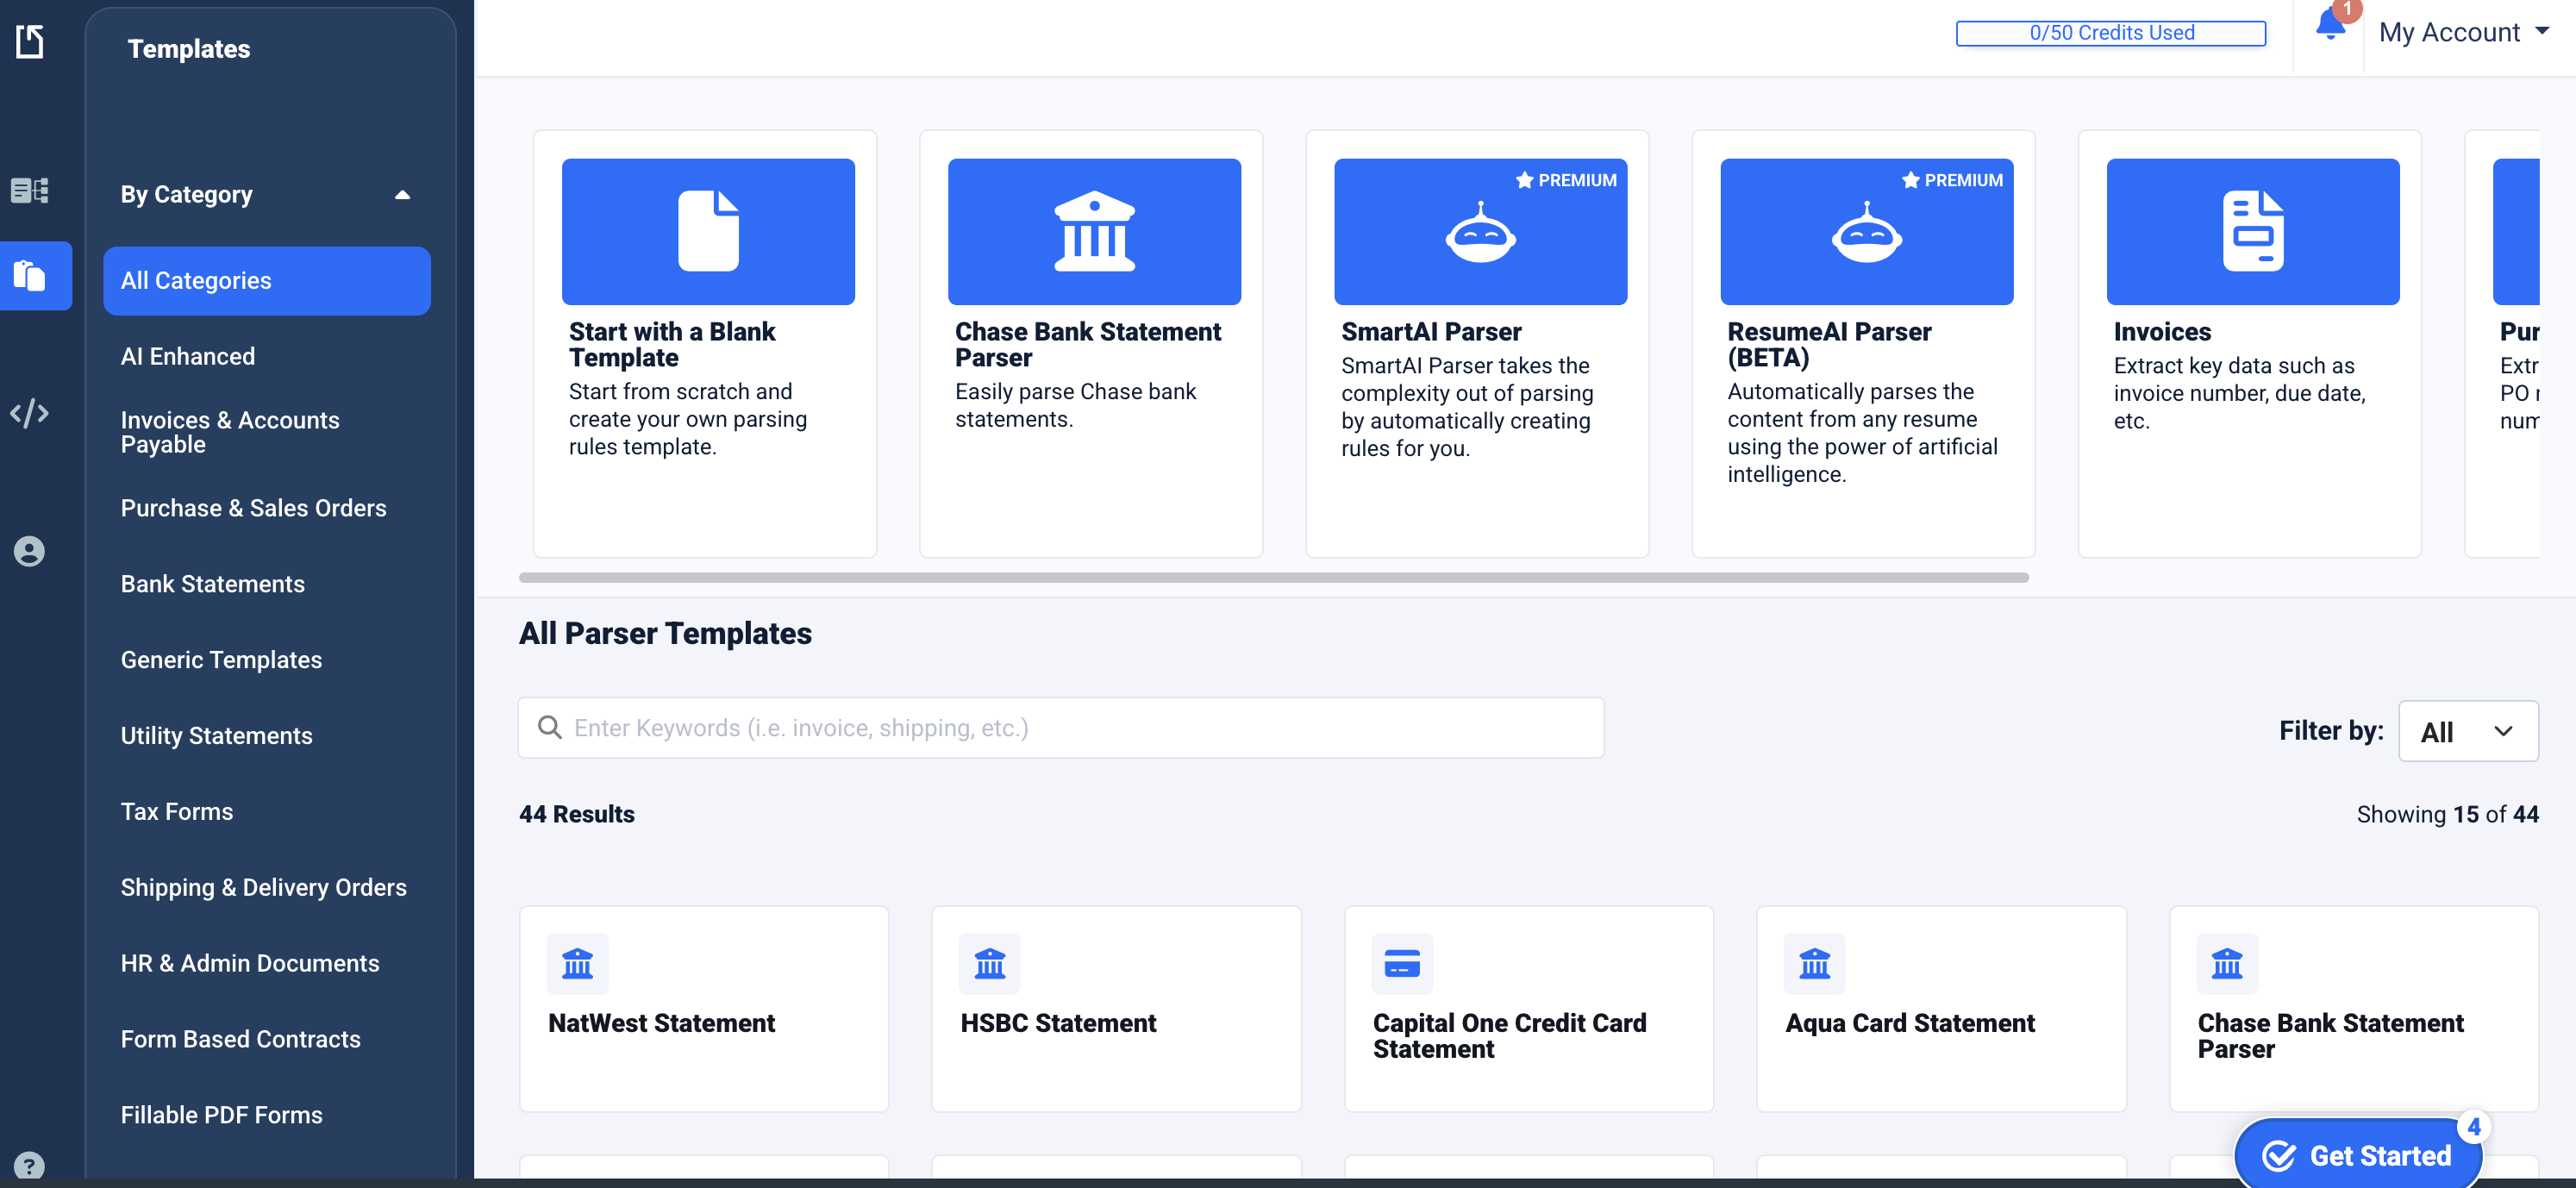Image resolution: width=2576 pixels, height=1188 pixels.
Task: Click the magnifier icon in the keywords search bar
Action: pyautogui.click(x=550, y=727)
